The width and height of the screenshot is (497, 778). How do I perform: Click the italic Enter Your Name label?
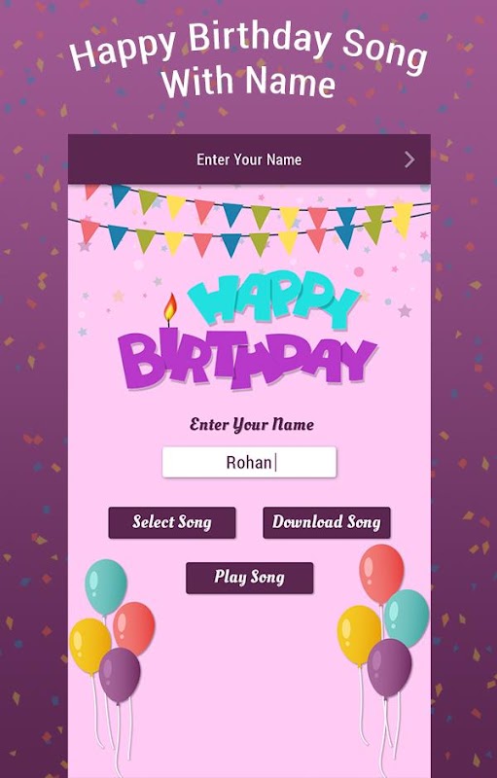point(252,425)
